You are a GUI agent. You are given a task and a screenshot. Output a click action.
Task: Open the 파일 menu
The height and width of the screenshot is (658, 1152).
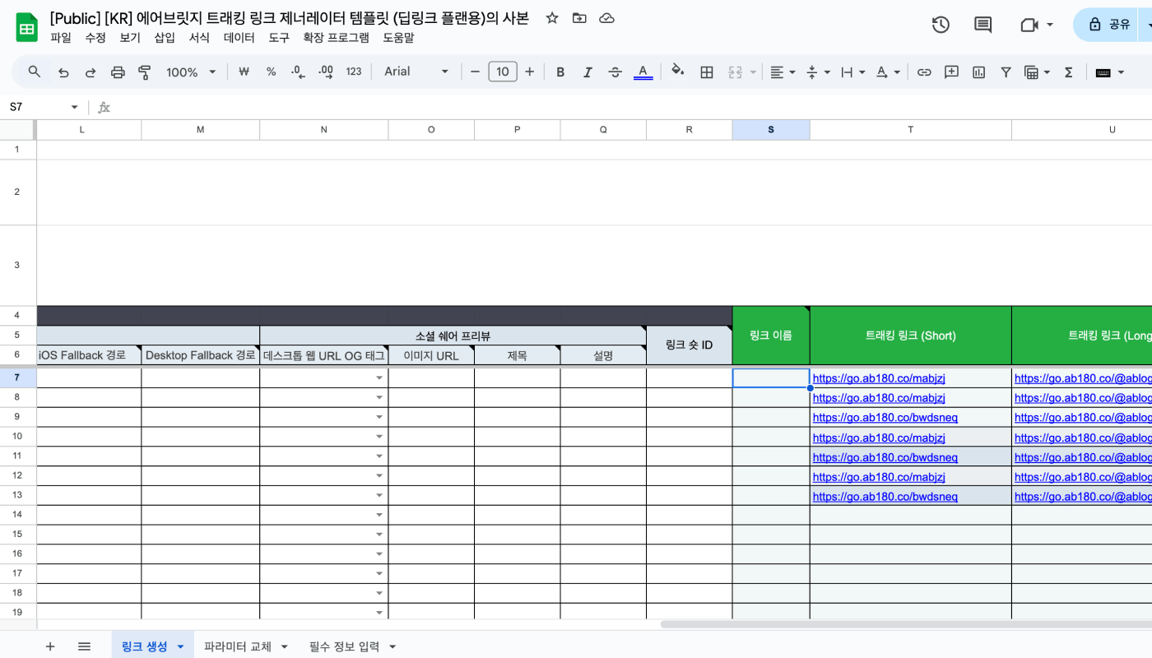pyautogui.click(x=61, y=37)
